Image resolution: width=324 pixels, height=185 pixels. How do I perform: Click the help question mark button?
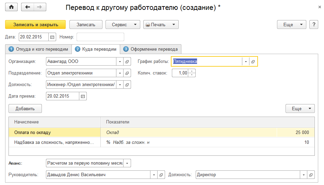coord(313,24)
